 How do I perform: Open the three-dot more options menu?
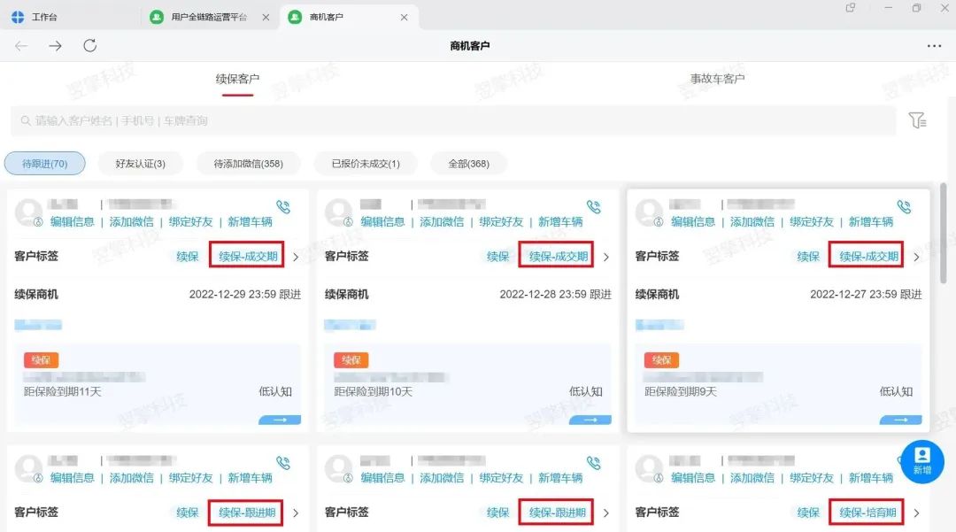[x=934, y=46]
